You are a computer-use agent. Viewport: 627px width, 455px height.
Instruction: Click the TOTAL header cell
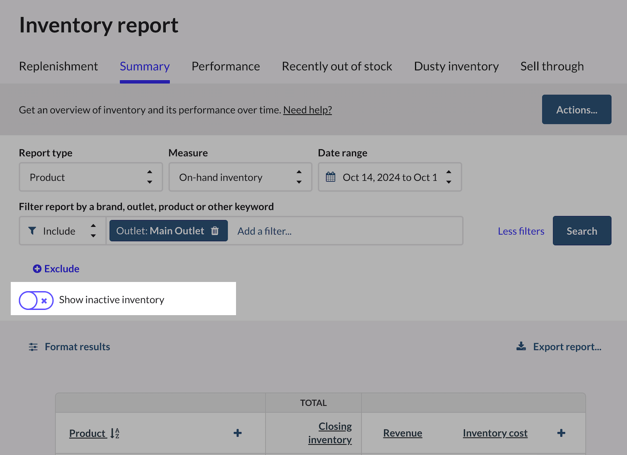click(x=313, y=403)
